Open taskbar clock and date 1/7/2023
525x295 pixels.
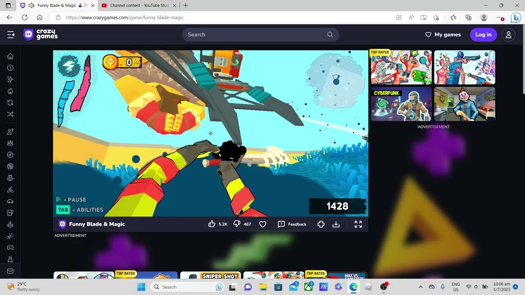tap(502, 287)
